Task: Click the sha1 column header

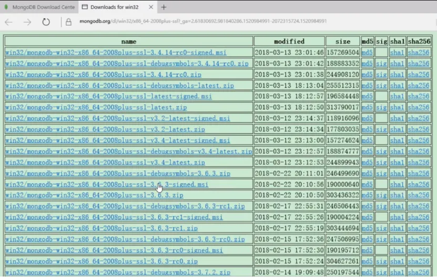Action: pyautogui.click(x=398, y=41)
